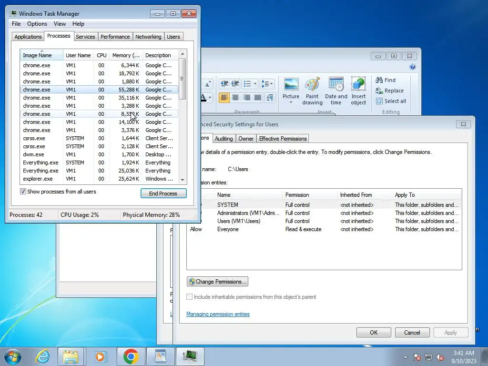Viewport: 488px width, 366px height.
Task: Open Internet Explorer from the taskbar
Action: [42, 356]
